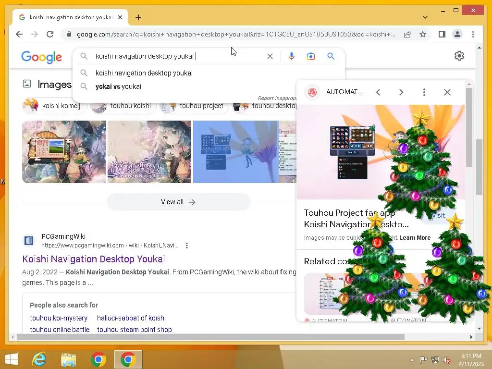Go forward with the browser forward arrow
The width and height of the screenshot is (492, 369).
click(35, 34)
